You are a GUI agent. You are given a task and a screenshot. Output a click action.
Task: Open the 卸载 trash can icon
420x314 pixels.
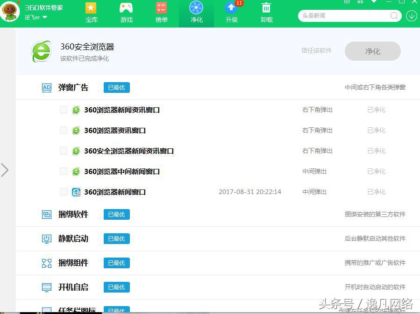point(266,13)
